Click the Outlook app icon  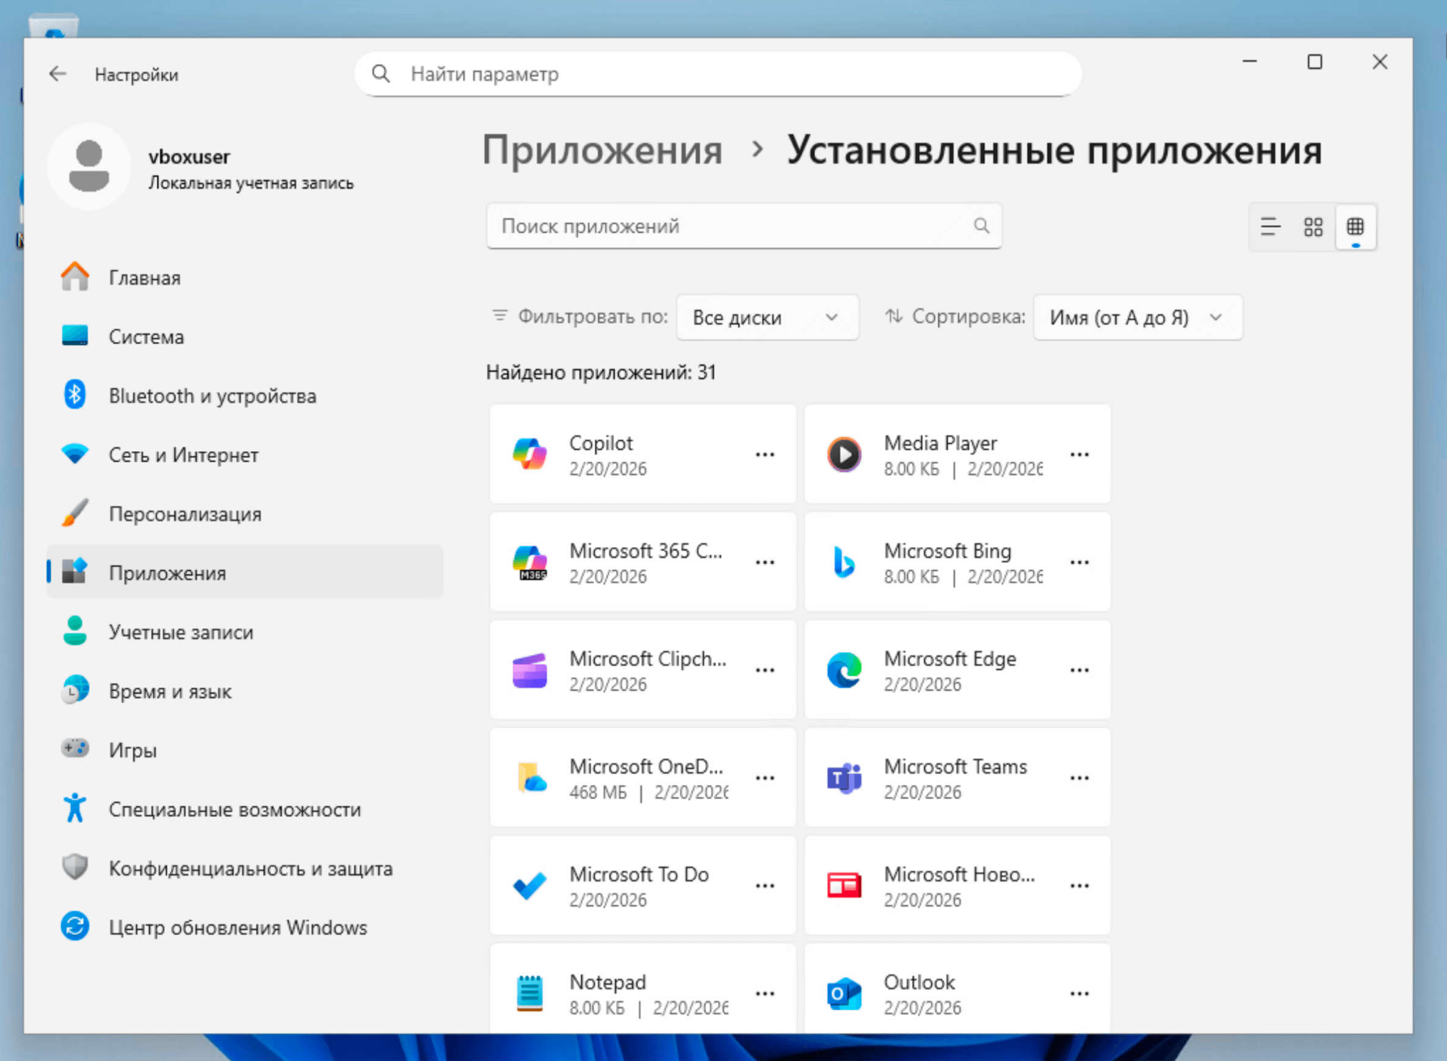point(844,994)
